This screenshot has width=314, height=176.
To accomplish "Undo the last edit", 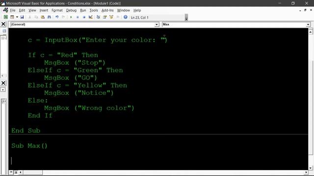I will (x=57, y=17).
